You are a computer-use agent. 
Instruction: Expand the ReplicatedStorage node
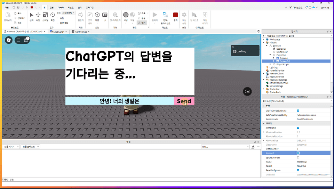(x=263, y=80)
